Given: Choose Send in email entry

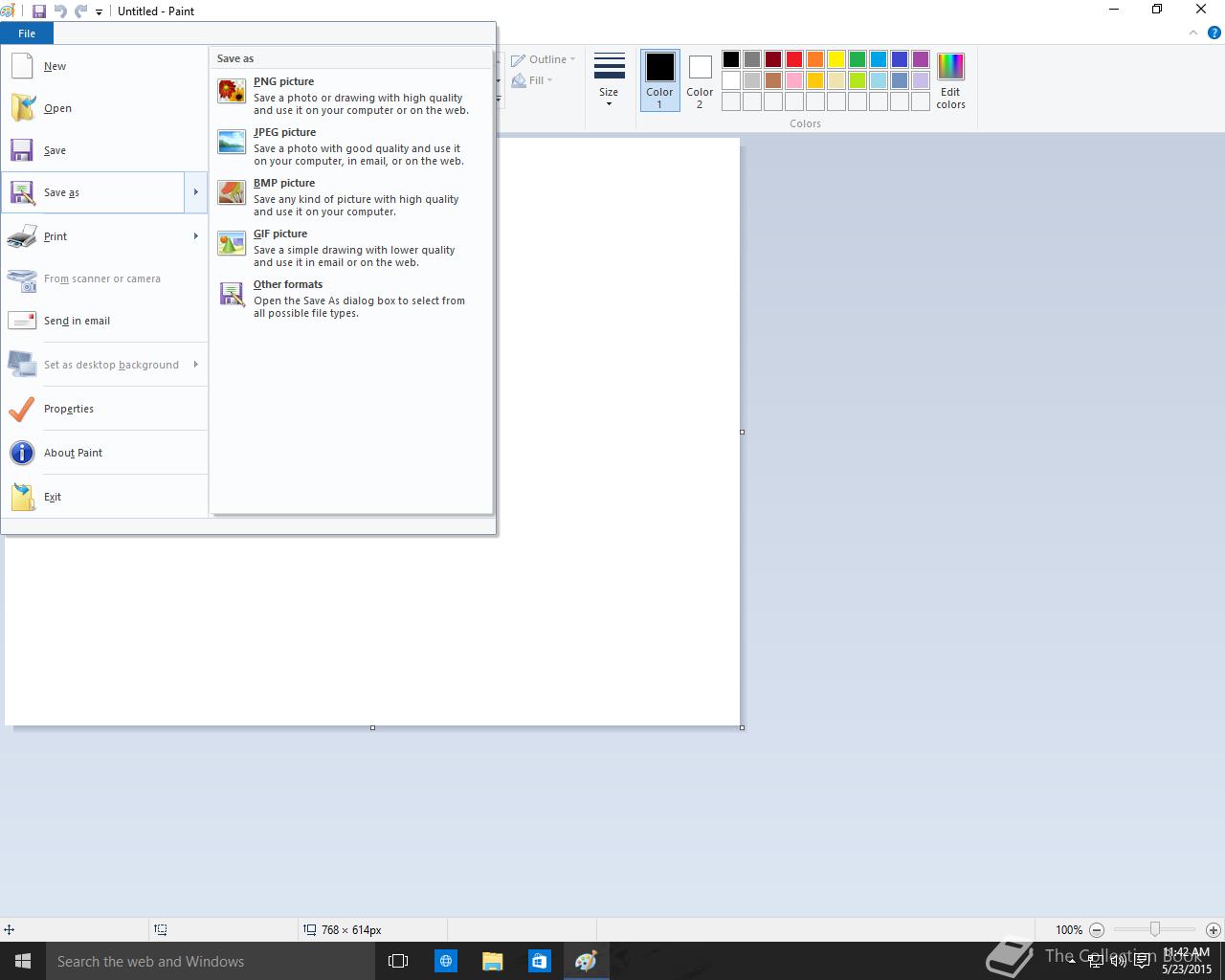Looking at the screenshot, I should [x=104, y=321].
